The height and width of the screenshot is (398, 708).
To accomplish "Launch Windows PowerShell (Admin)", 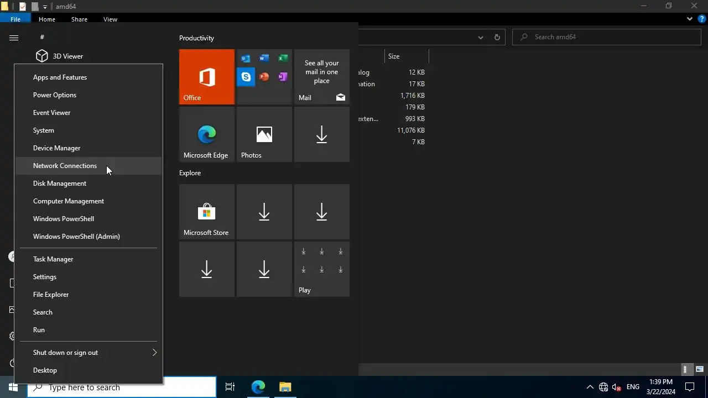I will coord(88,237).
